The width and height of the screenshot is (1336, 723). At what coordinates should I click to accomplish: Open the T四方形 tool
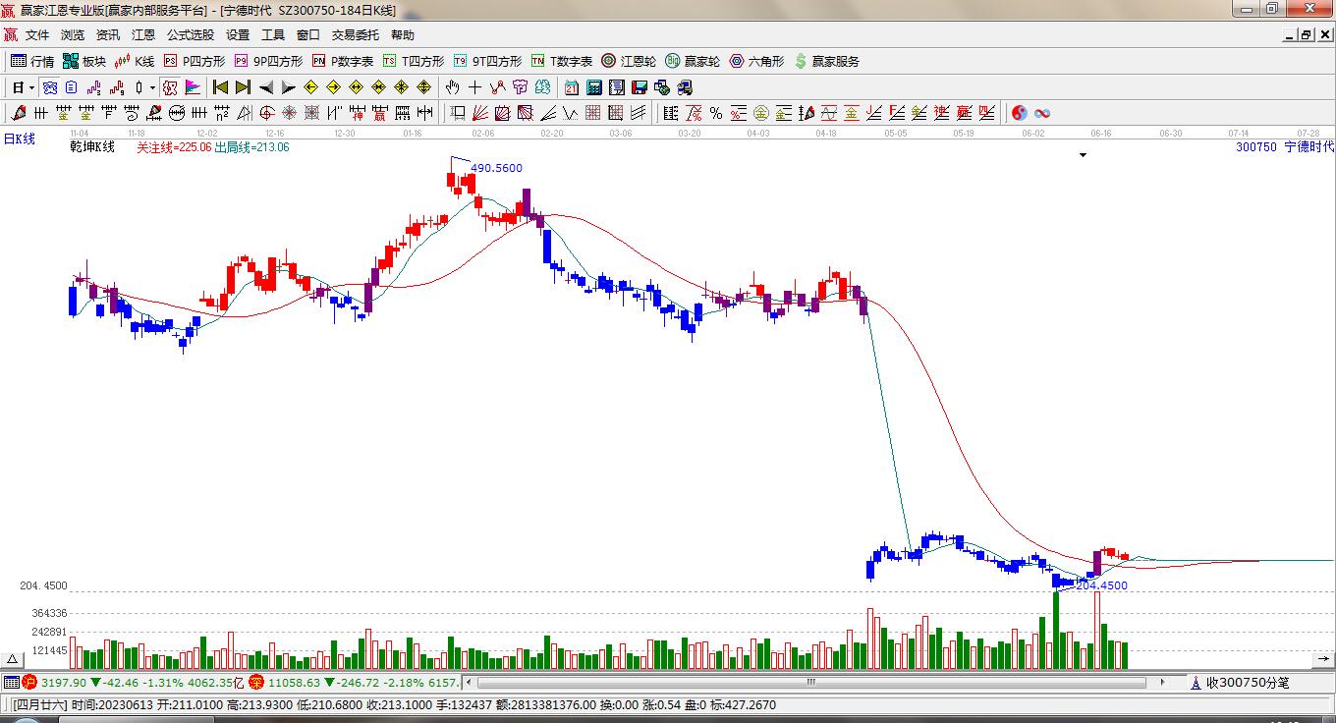[414, 61]
